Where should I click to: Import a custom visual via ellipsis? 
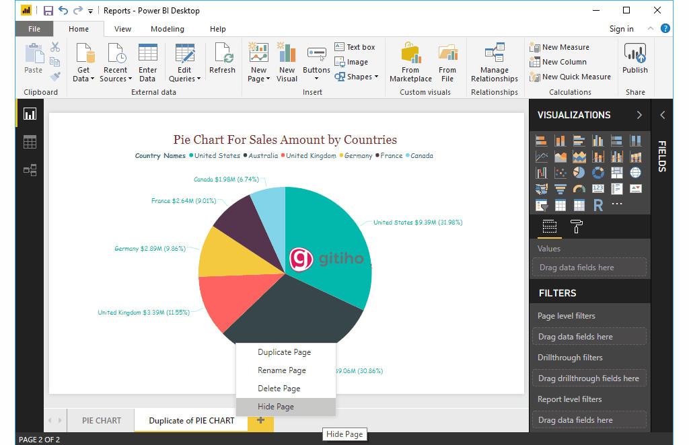coord(617,204)
